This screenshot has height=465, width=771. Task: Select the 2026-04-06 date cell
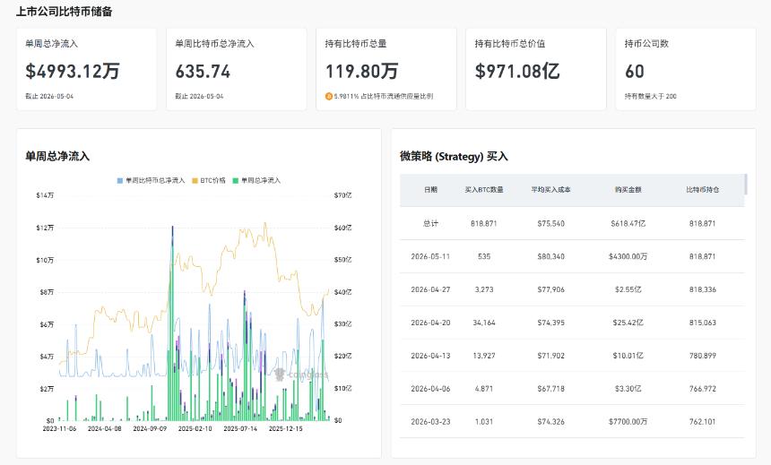coord(430,388)
